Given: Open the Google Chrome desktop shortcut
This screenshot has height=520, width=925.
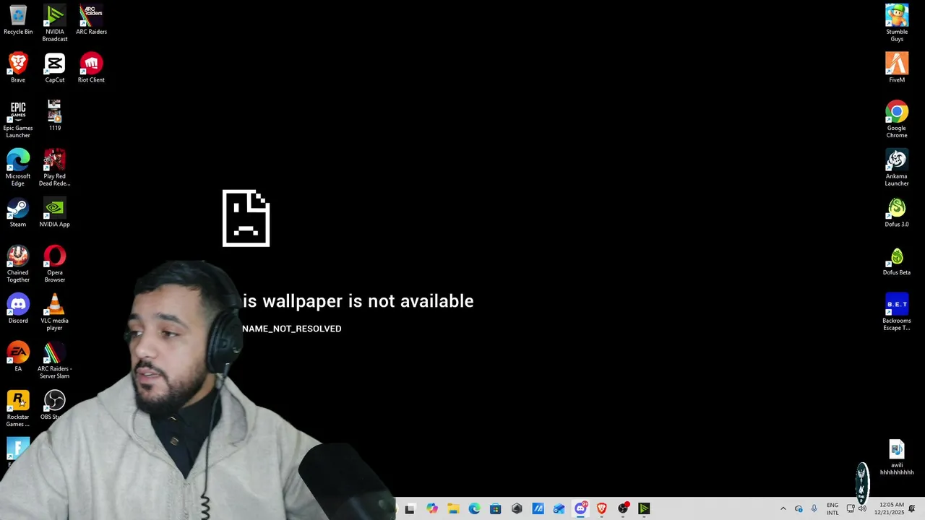Looking at the screenshot, I should pyautogui.click(x=897, y=119).
